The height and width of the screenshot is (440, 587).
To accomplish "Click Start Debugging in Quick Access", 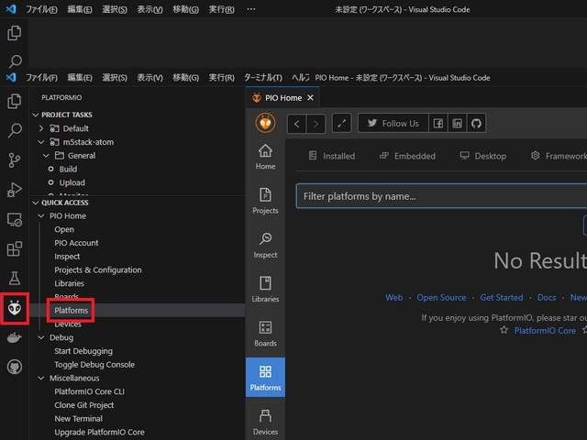I will pyautogui.click(x=83, y=351).
